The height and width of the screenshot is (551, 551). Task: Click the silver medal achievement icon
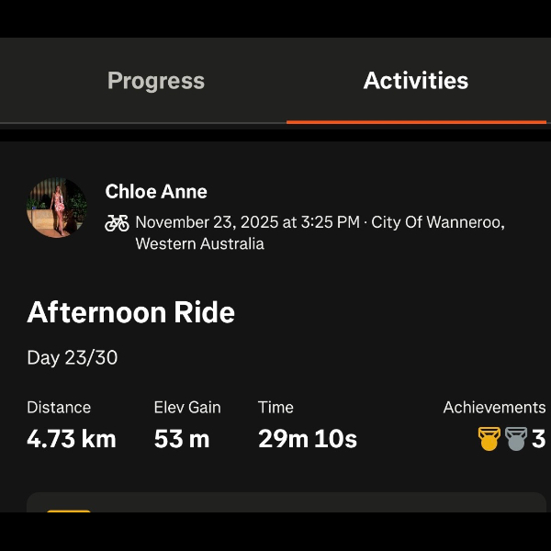pos(514,439)
